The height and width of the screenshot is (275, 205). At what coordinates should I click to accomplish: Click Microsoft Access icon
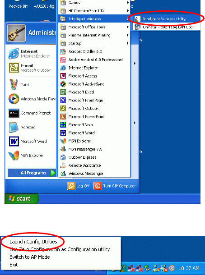[63, 76]
